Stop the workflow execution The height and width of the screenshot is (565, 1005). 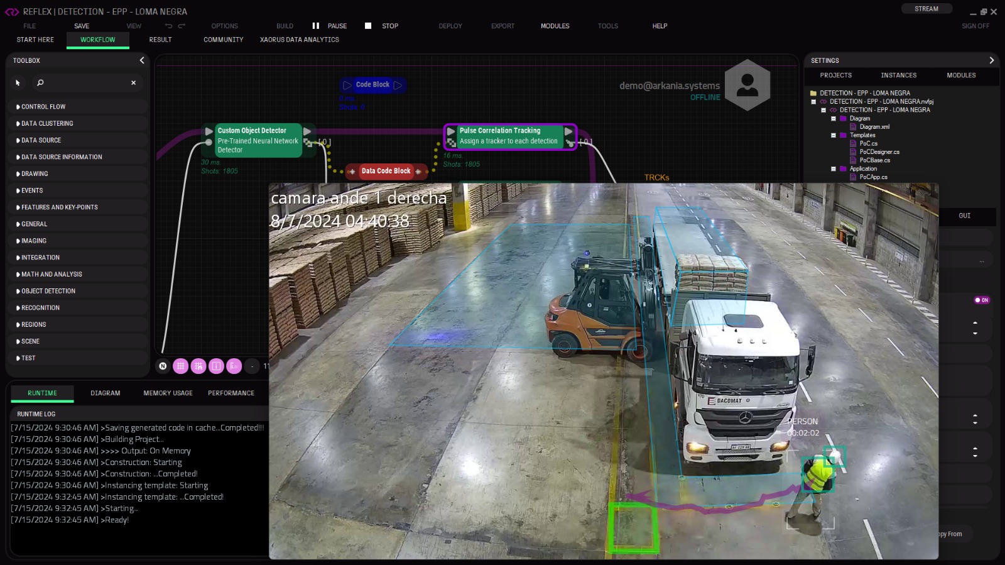[382, 26]
